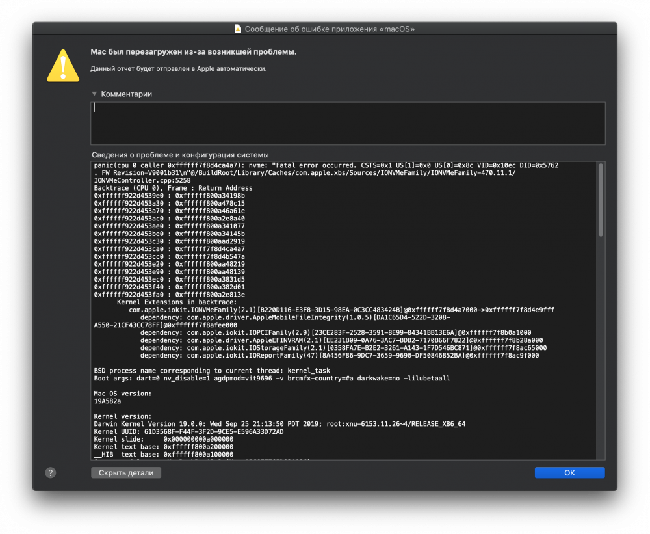650x534 pixels.
Task: Open help via question mark icon
Action: 51,473
